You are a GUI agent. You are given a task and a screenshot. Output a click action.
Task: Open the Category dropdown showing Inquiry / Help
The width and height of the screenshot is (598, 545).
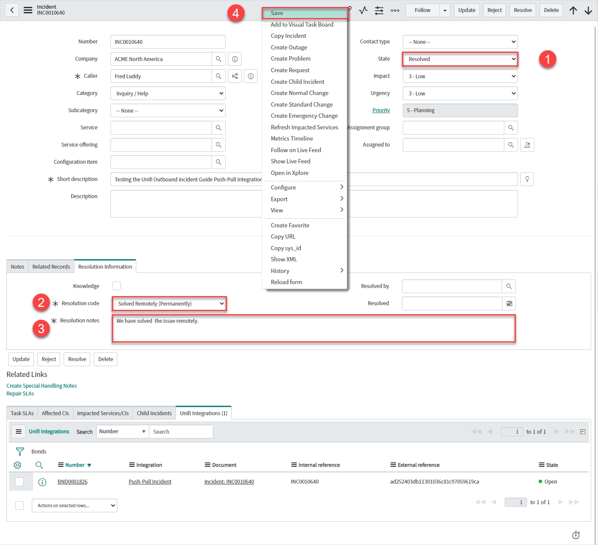coord(168,93)
